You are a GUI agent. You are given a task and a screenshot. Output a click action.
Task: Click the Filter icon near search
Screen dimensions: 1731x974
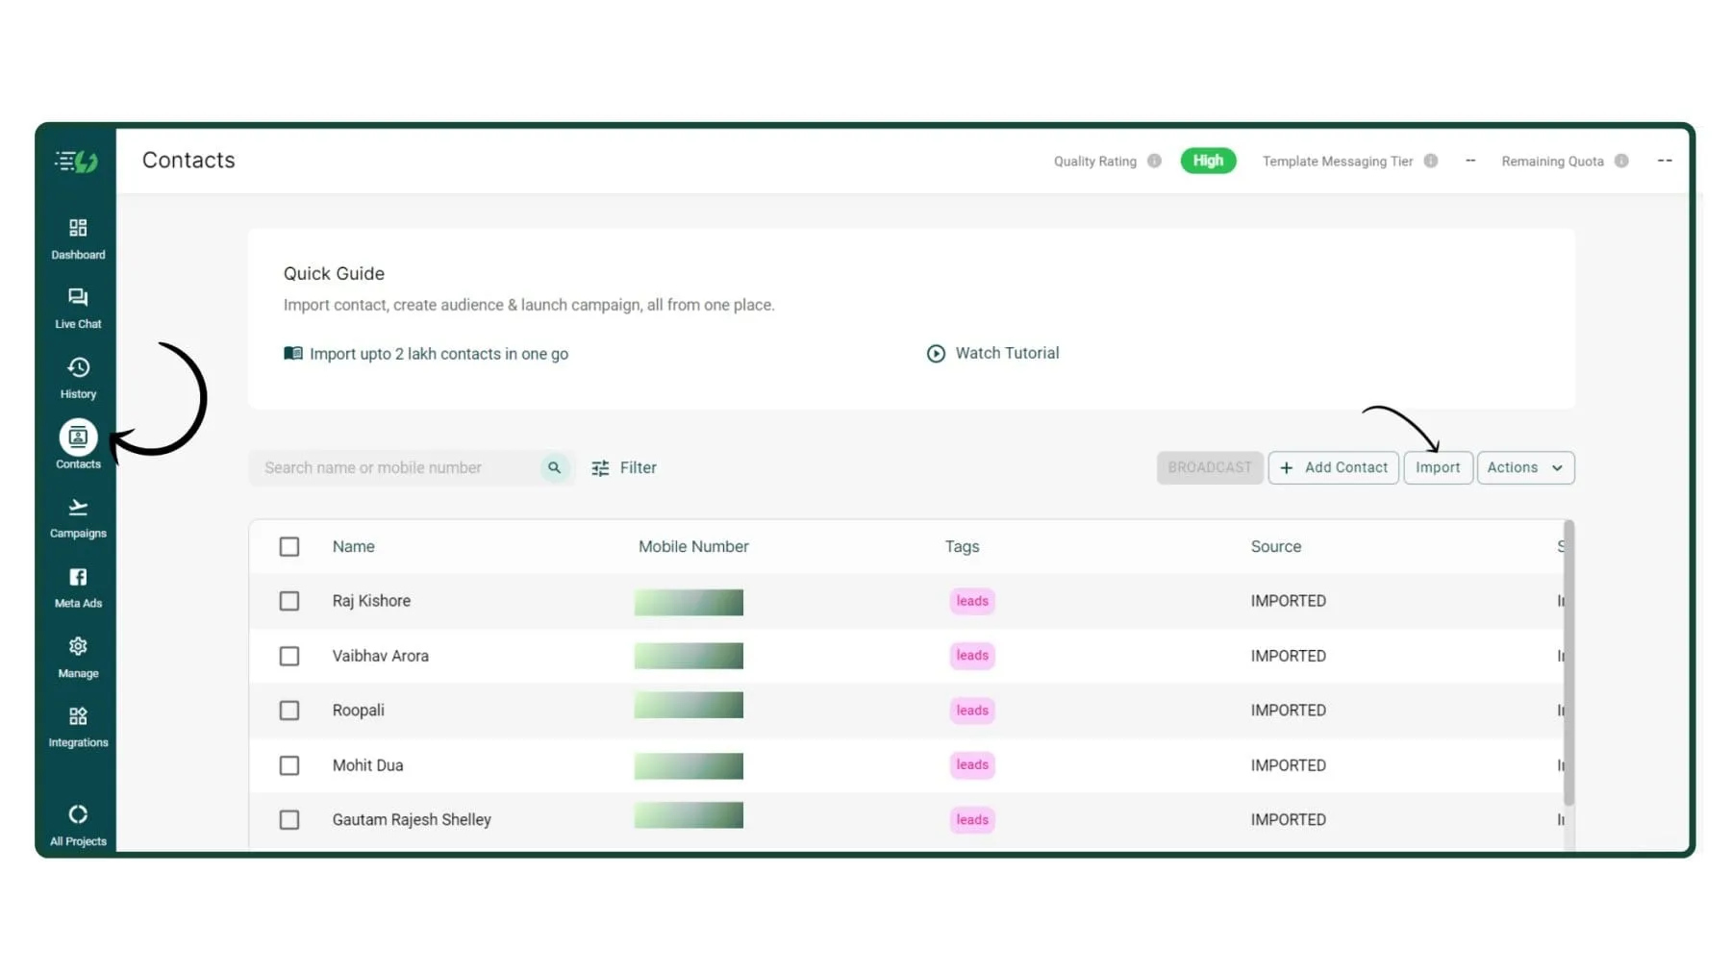point(600,467)
